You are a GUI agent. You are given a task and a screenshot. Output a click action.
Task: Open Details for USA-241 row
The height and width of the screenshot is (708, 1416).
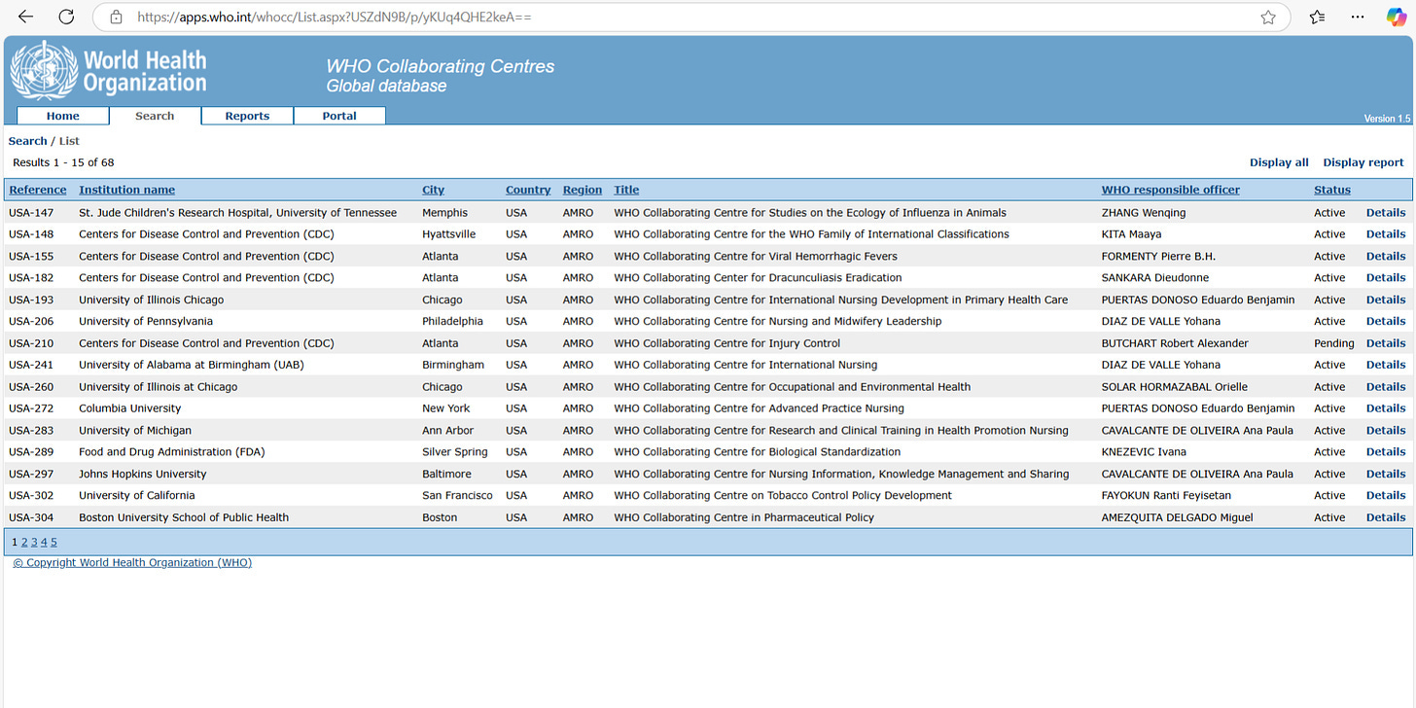coord(1386,365)
